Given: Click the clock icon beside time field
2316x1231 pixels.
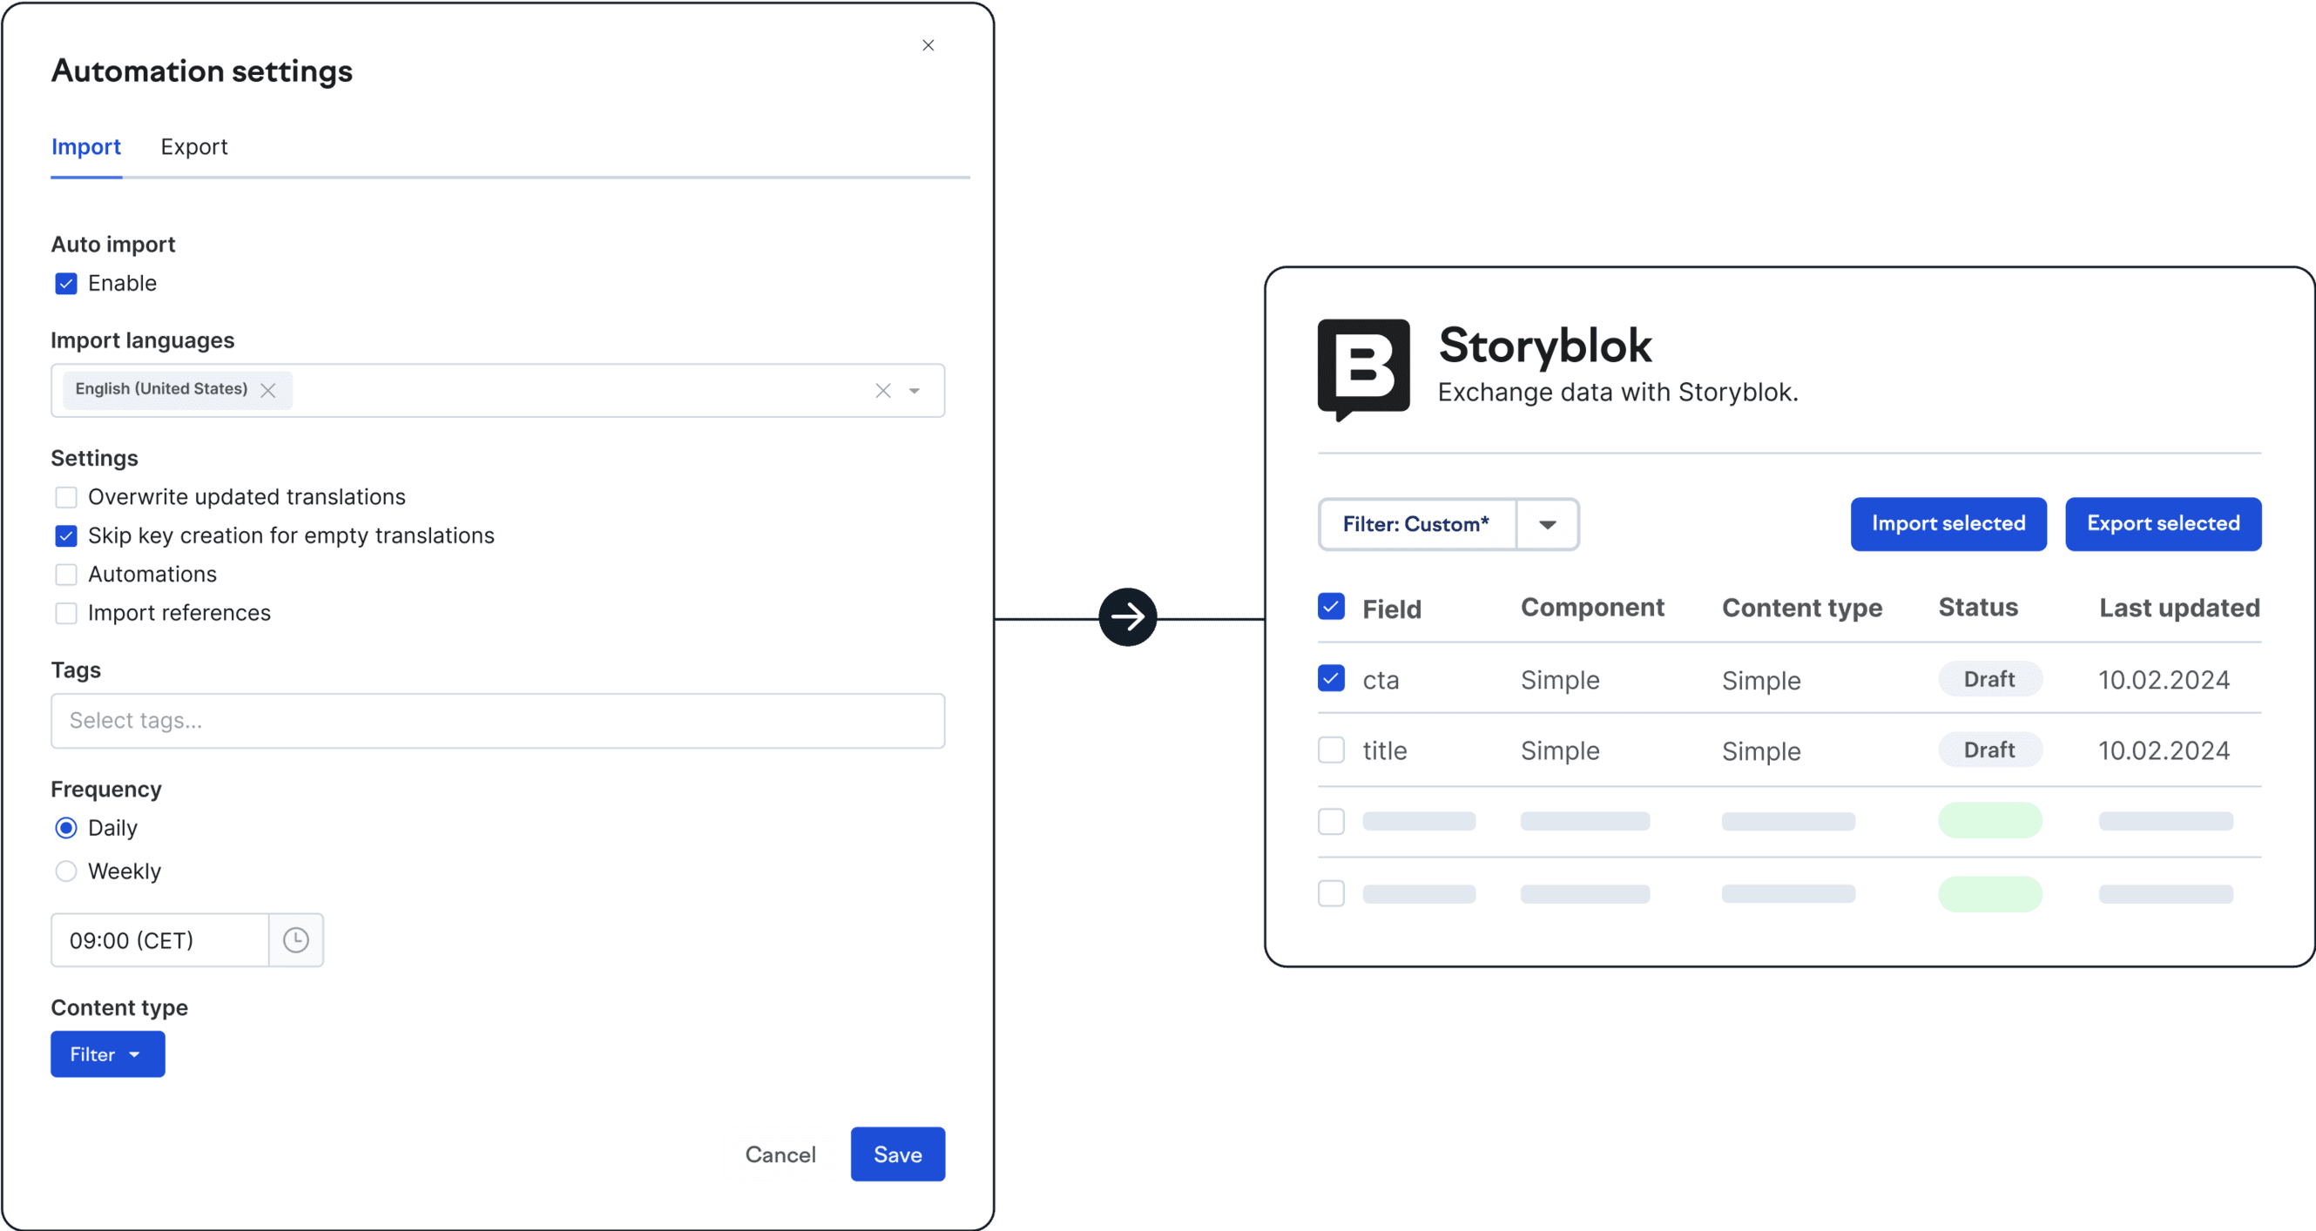Looking at the screenshot, I should coord(296,940).
